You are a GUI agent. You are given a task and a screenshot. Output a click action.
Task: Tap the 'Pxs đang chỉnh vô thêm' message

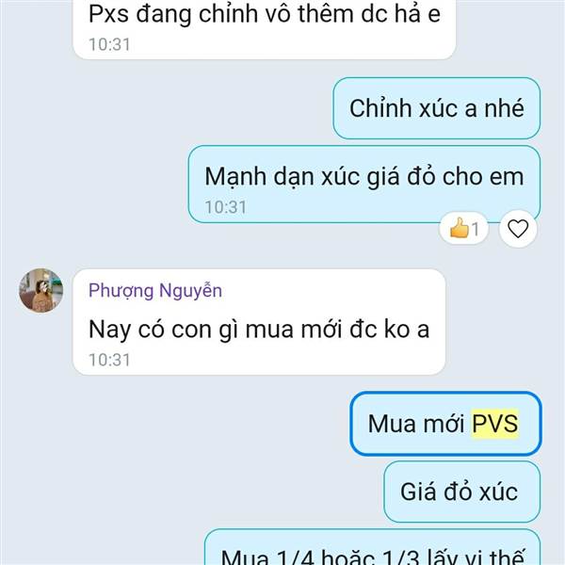[x=264, y=27]
